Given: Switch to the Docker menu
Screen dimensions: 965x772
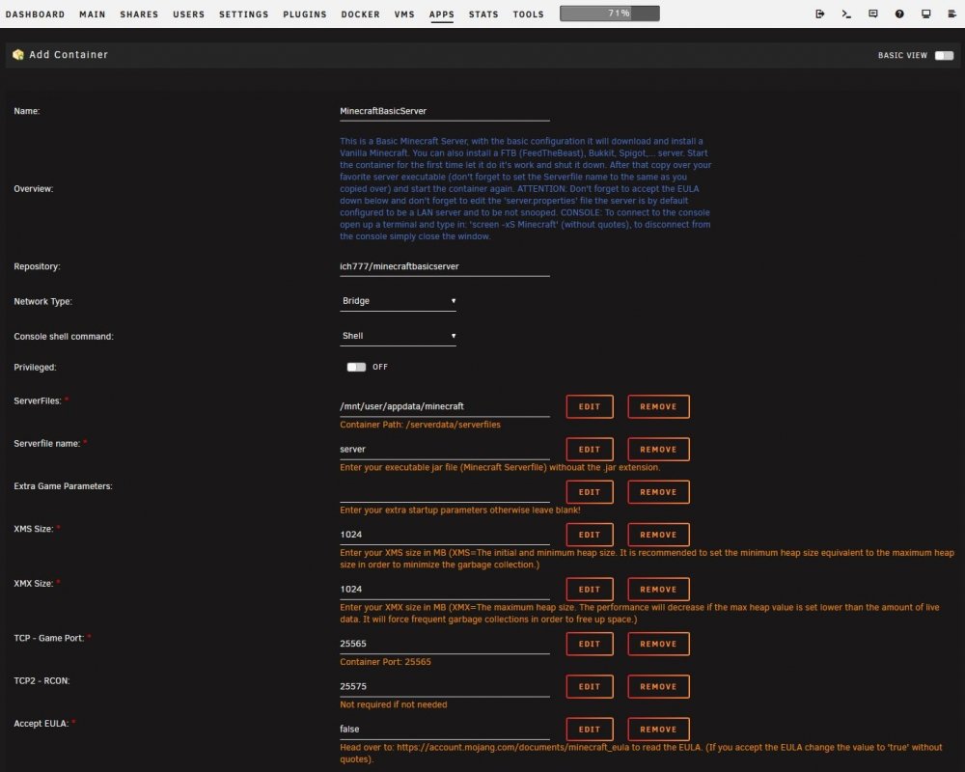Looking at the screenshot, I should pyautogui.click(x=361, y=14).
